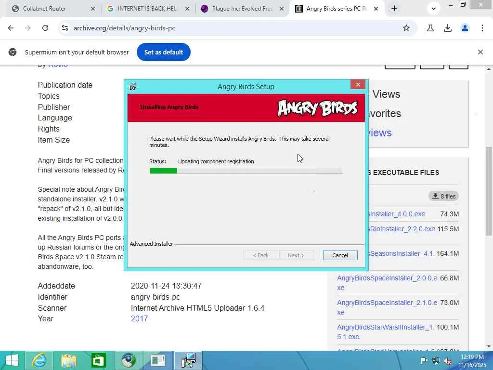Open the browser three-dot menu
This screenshot has height=370, width=493.
pyautogui.click(x=482, y=28)
